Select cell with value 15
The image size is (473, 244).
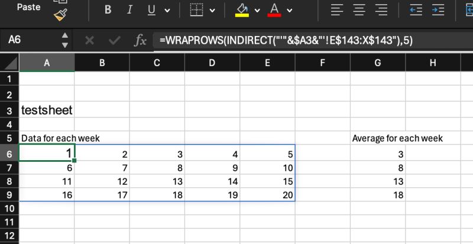pyautogui.click(x=267, y=181)
